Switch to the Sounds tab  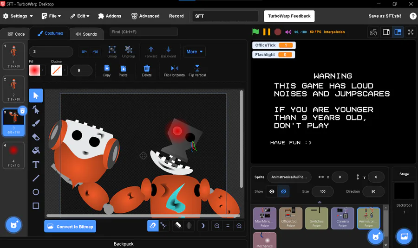pyautogui.click(x=86, y=34)
